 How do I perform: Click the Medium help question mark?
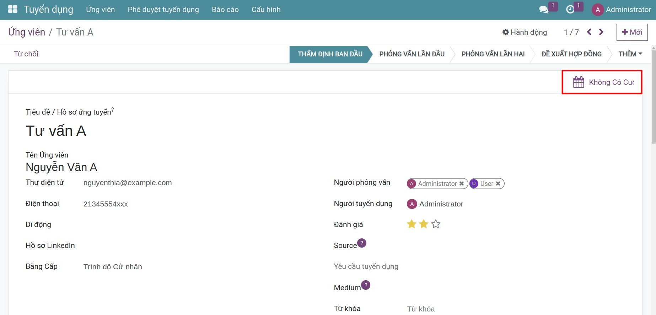(x=366, y=285)
